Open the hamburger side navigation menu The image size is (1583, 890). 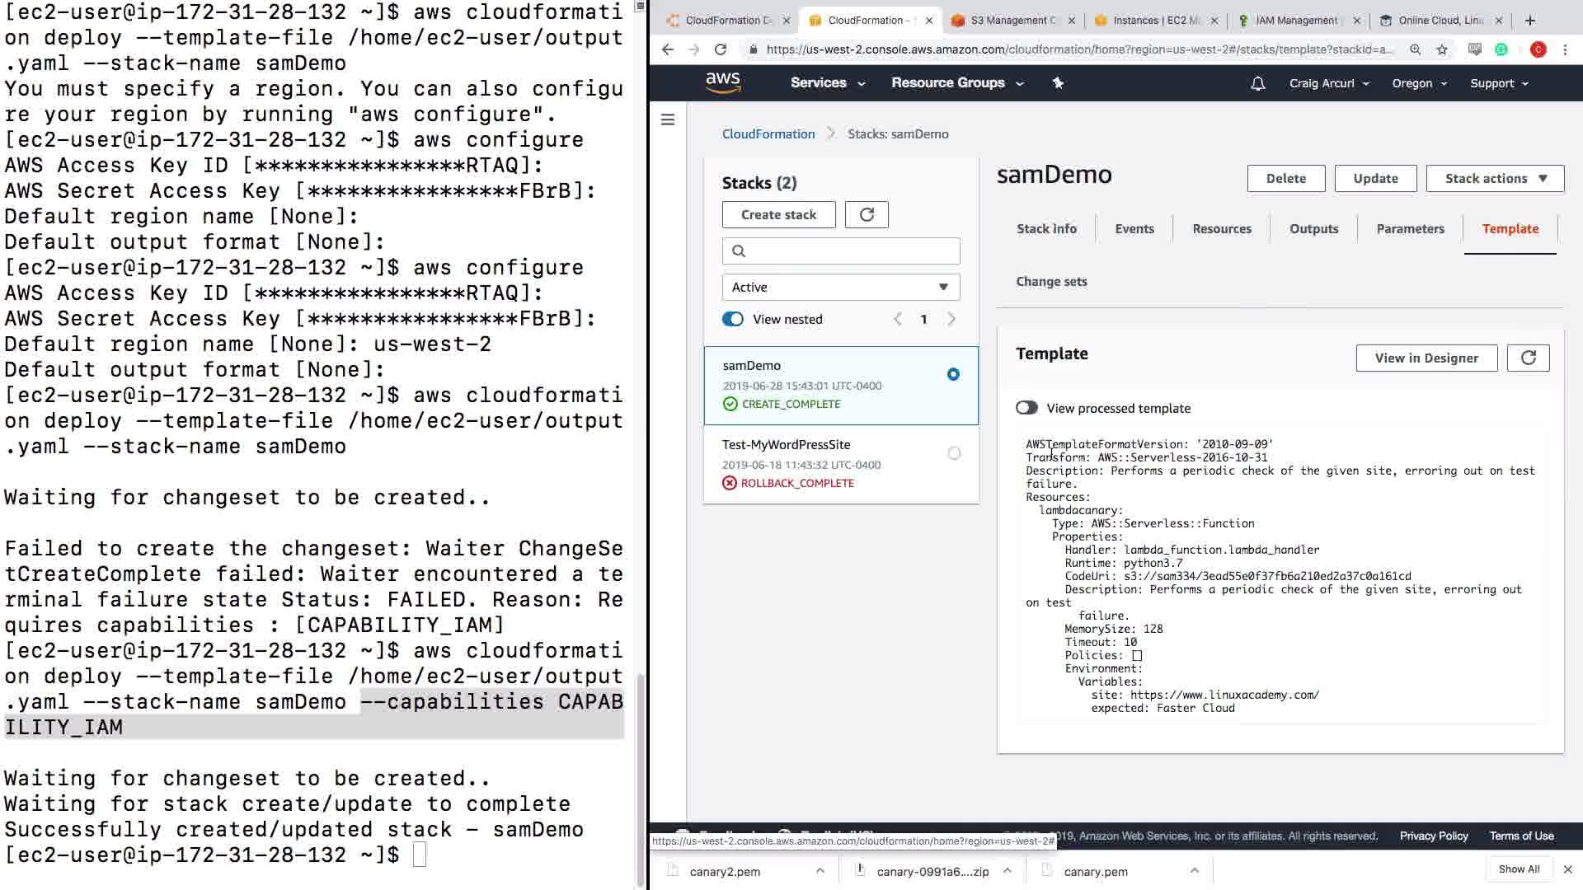coord(668,120)
